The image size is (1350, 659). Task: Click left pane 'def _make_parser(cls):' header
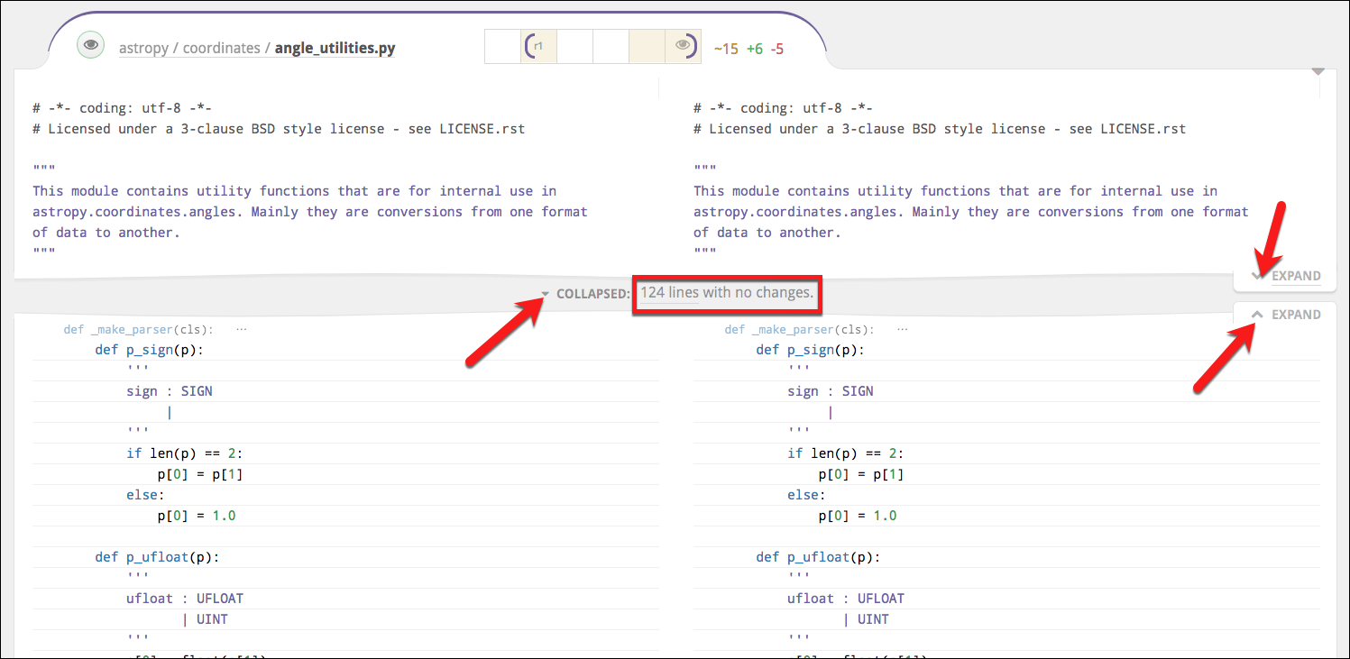(x=139, y=330)
